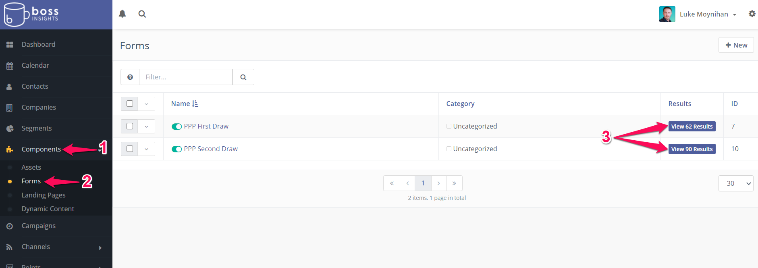The height and width of the screenshot is (268, 758).
Task: Click the ID value 7
Action: point(733,126)
